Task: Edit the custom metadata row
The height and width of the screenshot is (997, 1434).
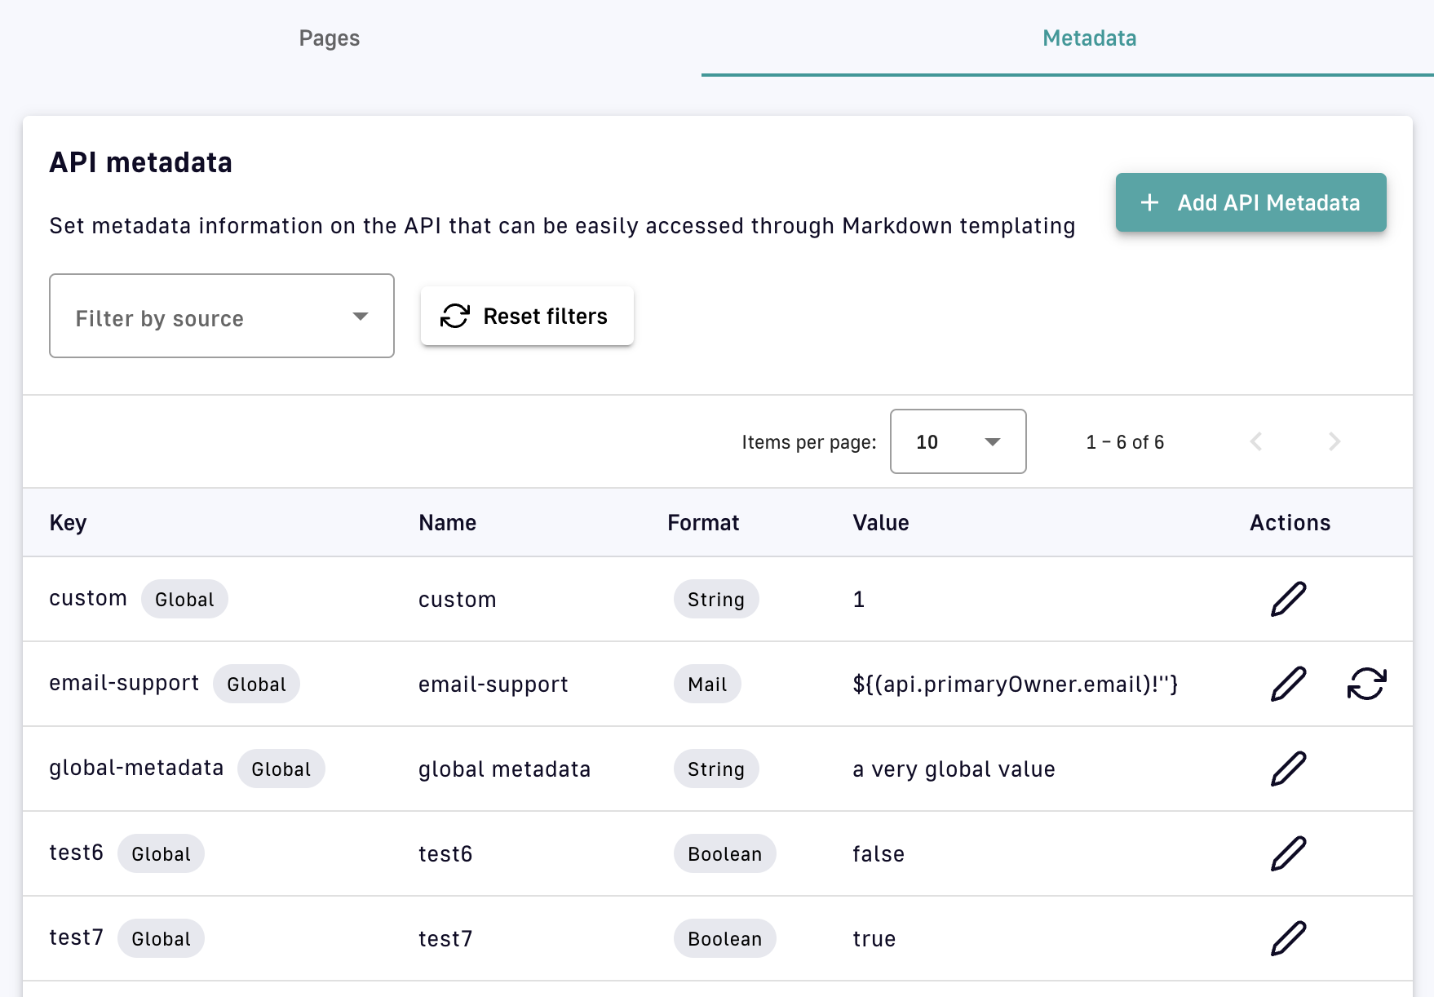Action: (1288, 599)
